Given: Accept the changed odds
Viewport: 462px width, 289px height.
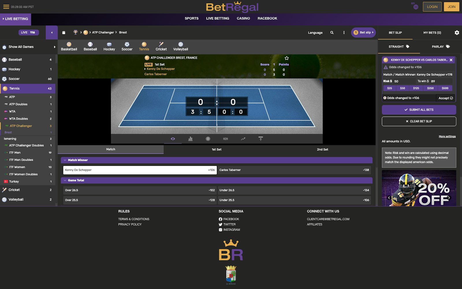Looking at the screenshot, I should (445, 98).
